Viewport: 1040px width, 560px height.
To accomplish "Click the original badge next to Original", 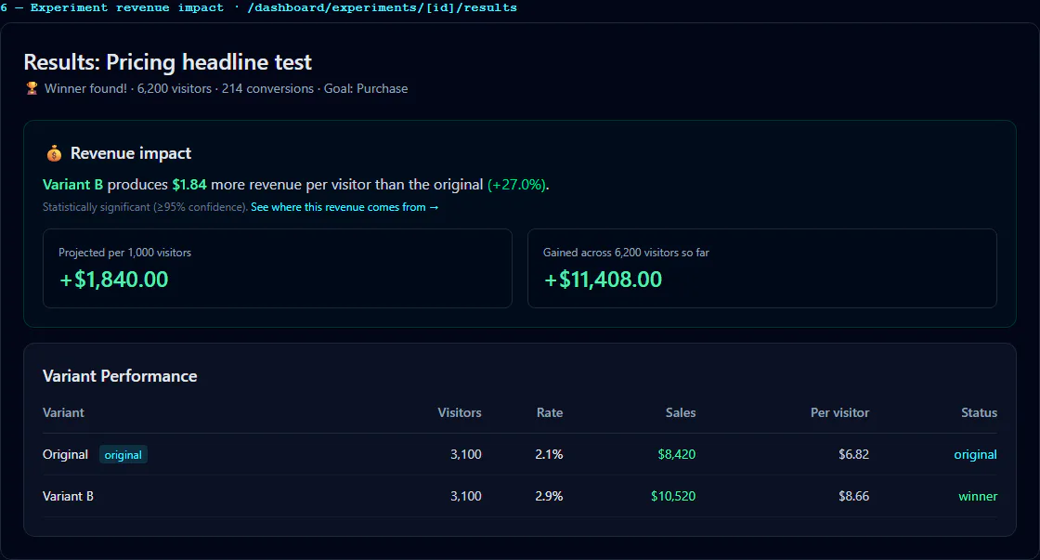I will [x=123, y=454].
